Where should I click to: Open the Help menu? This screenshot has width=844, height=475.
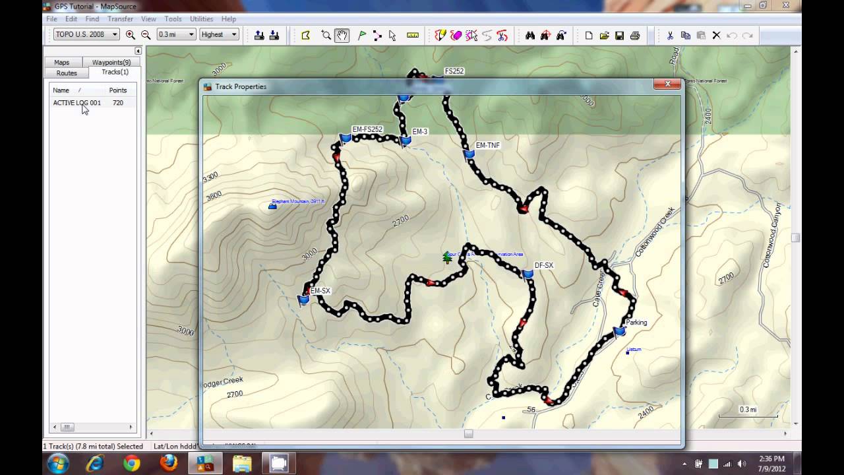click(x=229, y=19)
